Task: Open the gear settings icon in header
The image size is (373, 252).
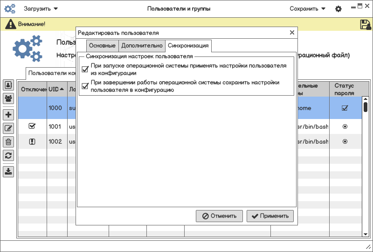Action: (338, 9)
